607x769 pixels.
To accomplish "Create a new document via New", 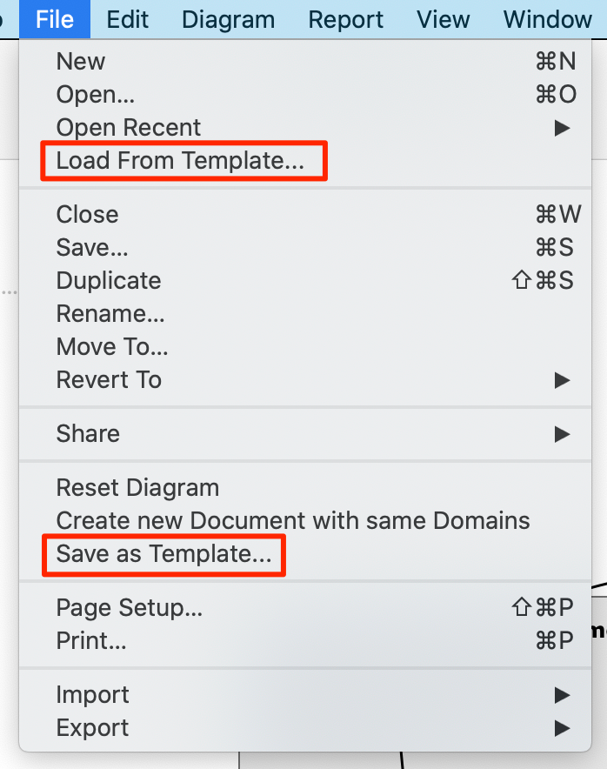I will (x=79, y=61).
